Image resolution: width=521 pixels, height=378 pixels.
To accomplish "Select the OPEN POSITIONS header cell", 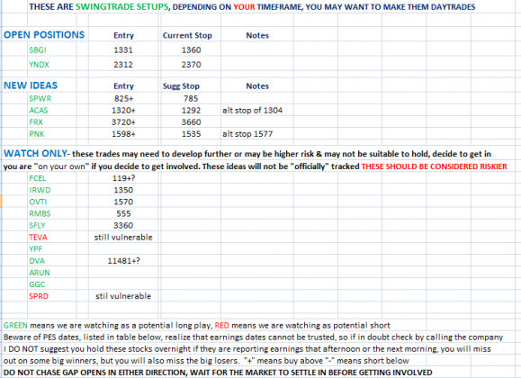I will (x=44, y=35).
